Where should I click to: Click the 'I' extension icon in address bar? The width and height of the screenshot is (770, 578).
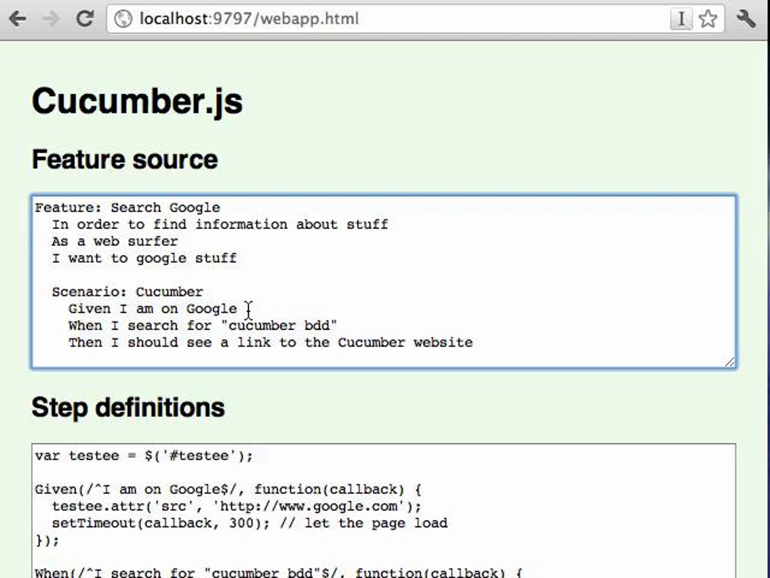pos(681,19)
